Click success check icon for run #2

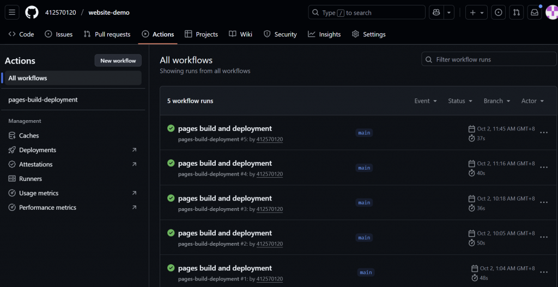tap(171, 233)
